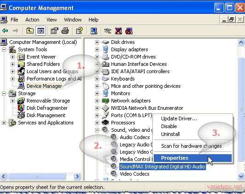Viewport: 245px width, 194px height.
Task: Click the right pane scroll down arrow
Action: 241,177
